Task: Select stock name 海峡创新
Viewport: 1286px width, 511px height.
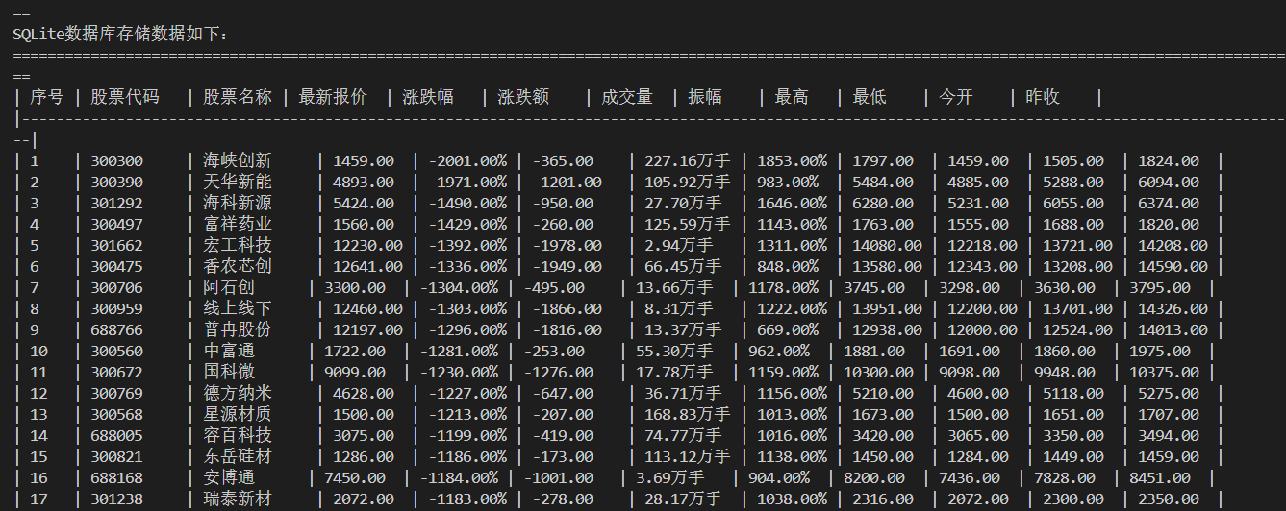Action: pos(238,160)
